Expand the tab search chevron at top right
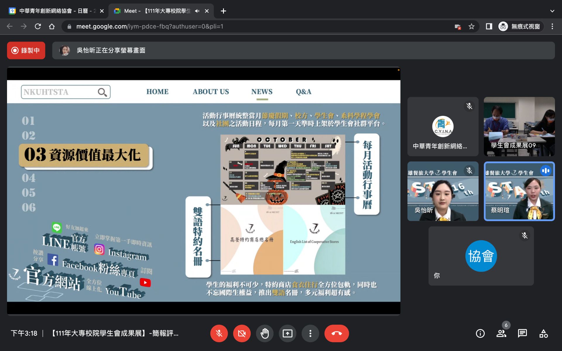562x351 pixels. [x=552, y=11]
